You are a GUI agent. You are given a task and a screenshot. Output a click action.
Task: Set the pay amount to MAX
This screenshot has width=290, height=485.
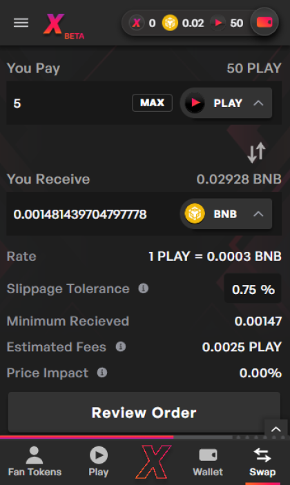click(x=153, y=103)
